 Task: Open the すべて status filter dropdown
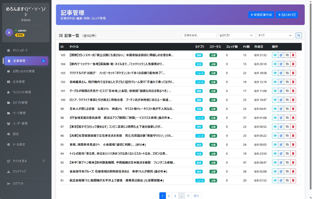pos(275,35)
